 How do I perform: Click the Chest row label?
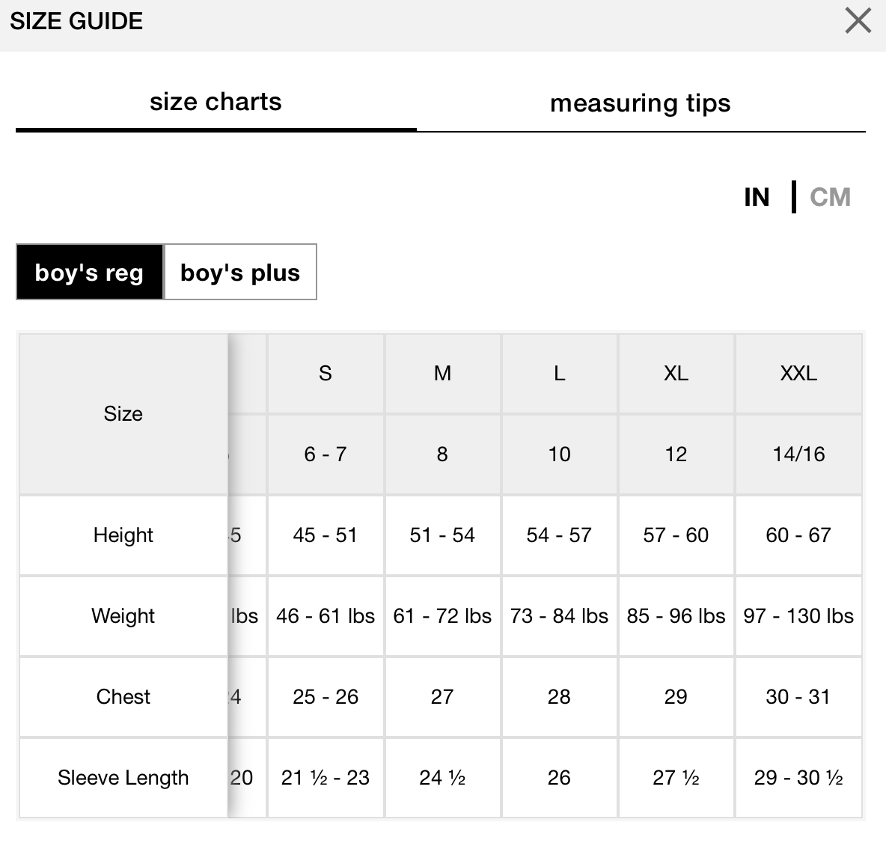[x=123, y=697]
